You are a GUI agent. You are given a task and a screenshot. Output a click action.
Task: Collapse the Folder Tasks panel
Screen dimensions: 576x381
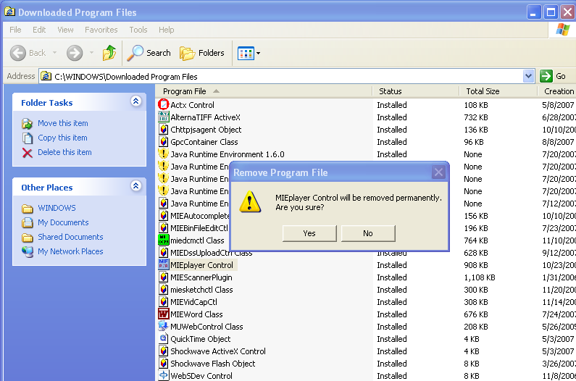click(135, 102)
